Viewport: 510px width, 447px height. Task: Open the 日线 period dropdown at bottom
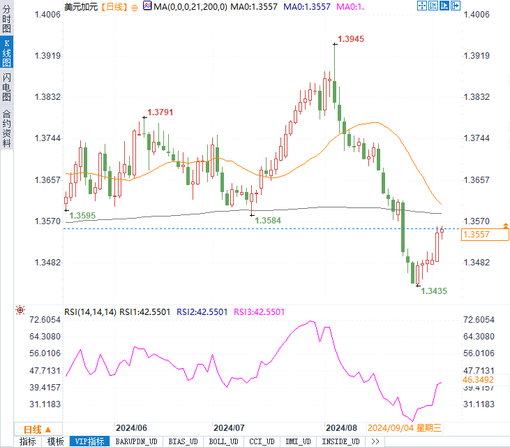[x=38, y=430]
